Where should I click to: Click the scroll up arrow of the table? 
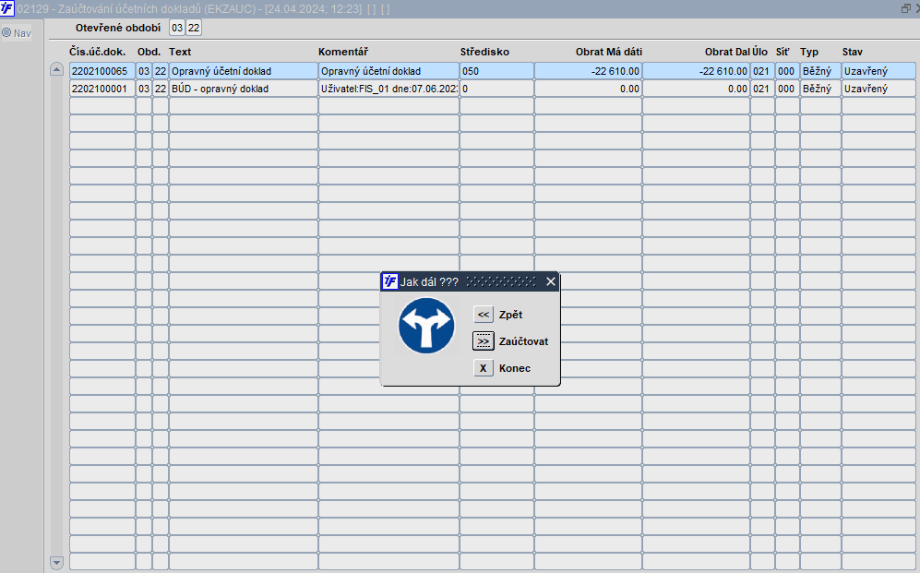(x=56, y=70)
